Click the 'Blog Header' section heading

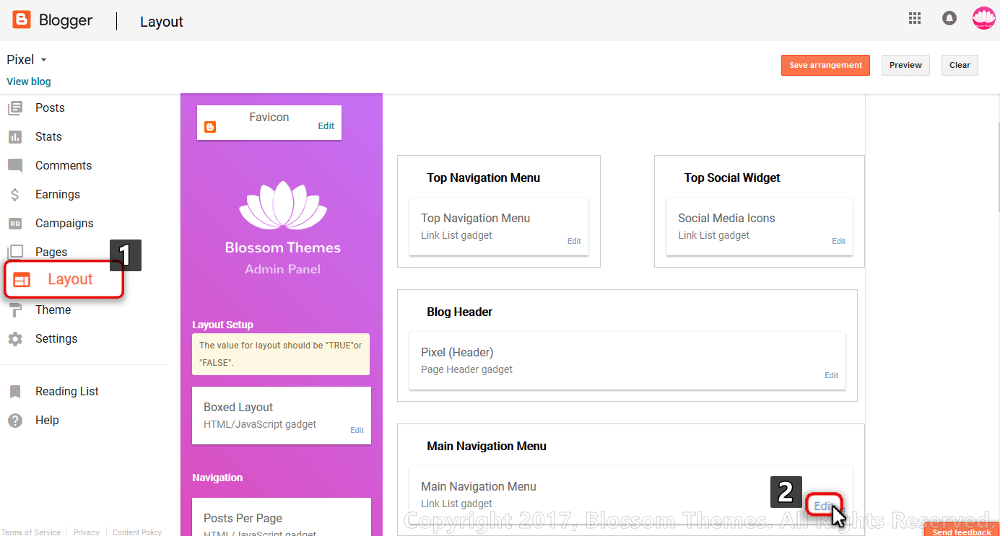(459, 312)
